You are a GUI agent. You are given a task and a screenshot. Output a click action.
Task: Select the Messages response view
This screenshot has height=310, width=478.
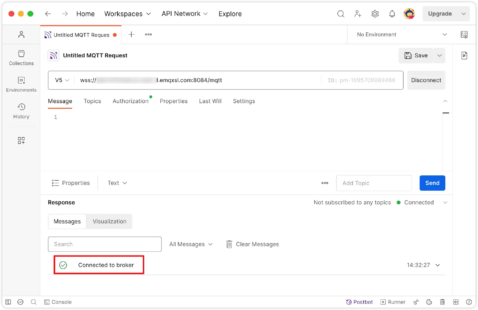tap(67, 222)
